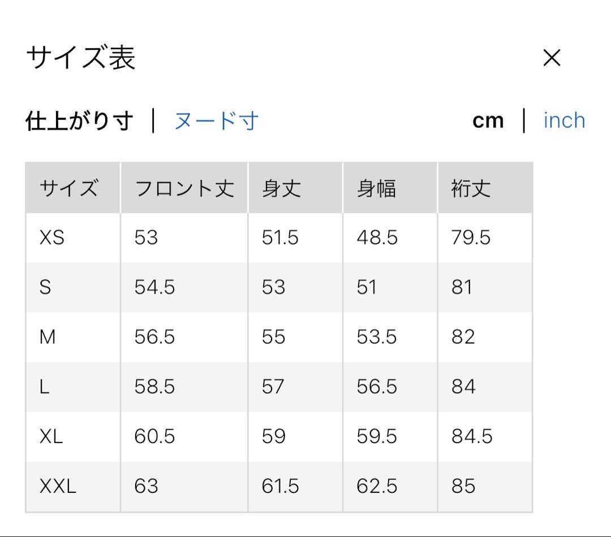Switch units to inch
Screen dimensions: 611x537
pyautogui.click(x=563, y=120)
